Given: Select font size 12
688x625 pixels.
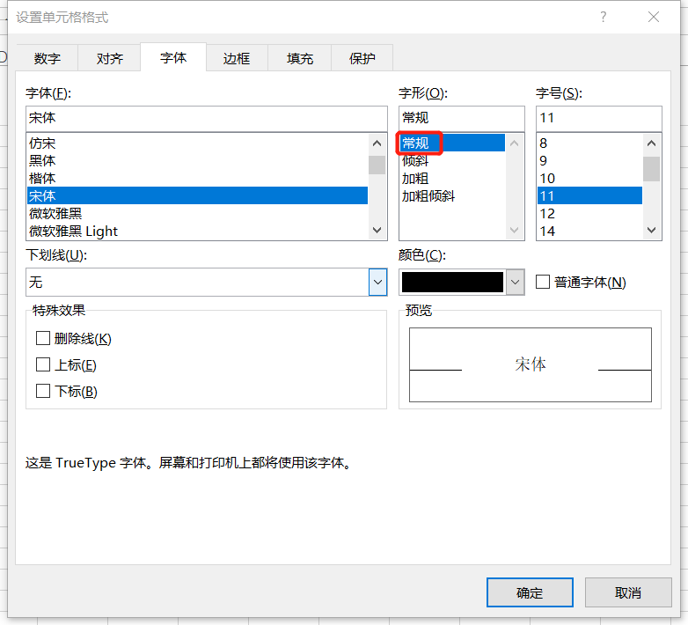Looking at the screenshot, I should (x=589, y=213).
